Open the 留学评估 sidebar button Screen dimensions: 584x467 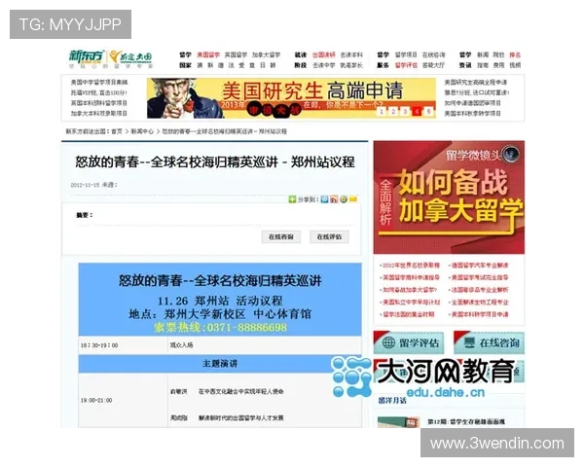coord(409,342)
